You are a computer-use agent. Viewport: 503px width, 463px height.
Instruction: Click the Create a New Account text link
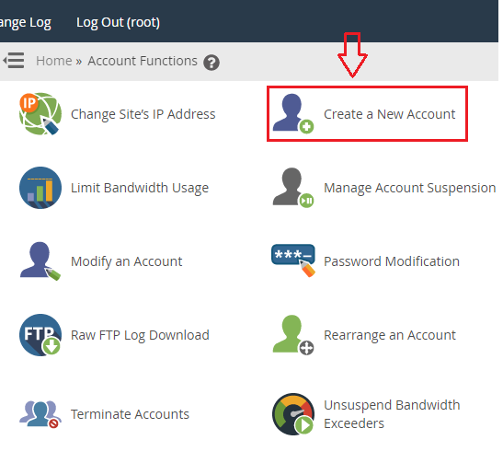tap(390, 114)
